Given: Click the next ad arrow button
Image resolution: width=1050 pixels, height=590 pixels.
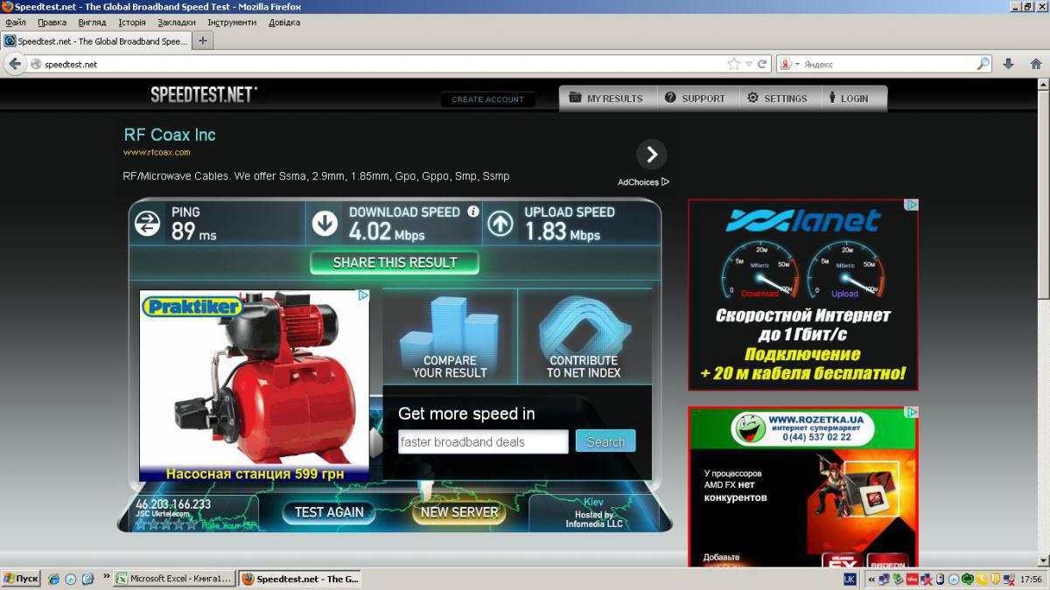Looking at the screenshot, I should [651, 155].
